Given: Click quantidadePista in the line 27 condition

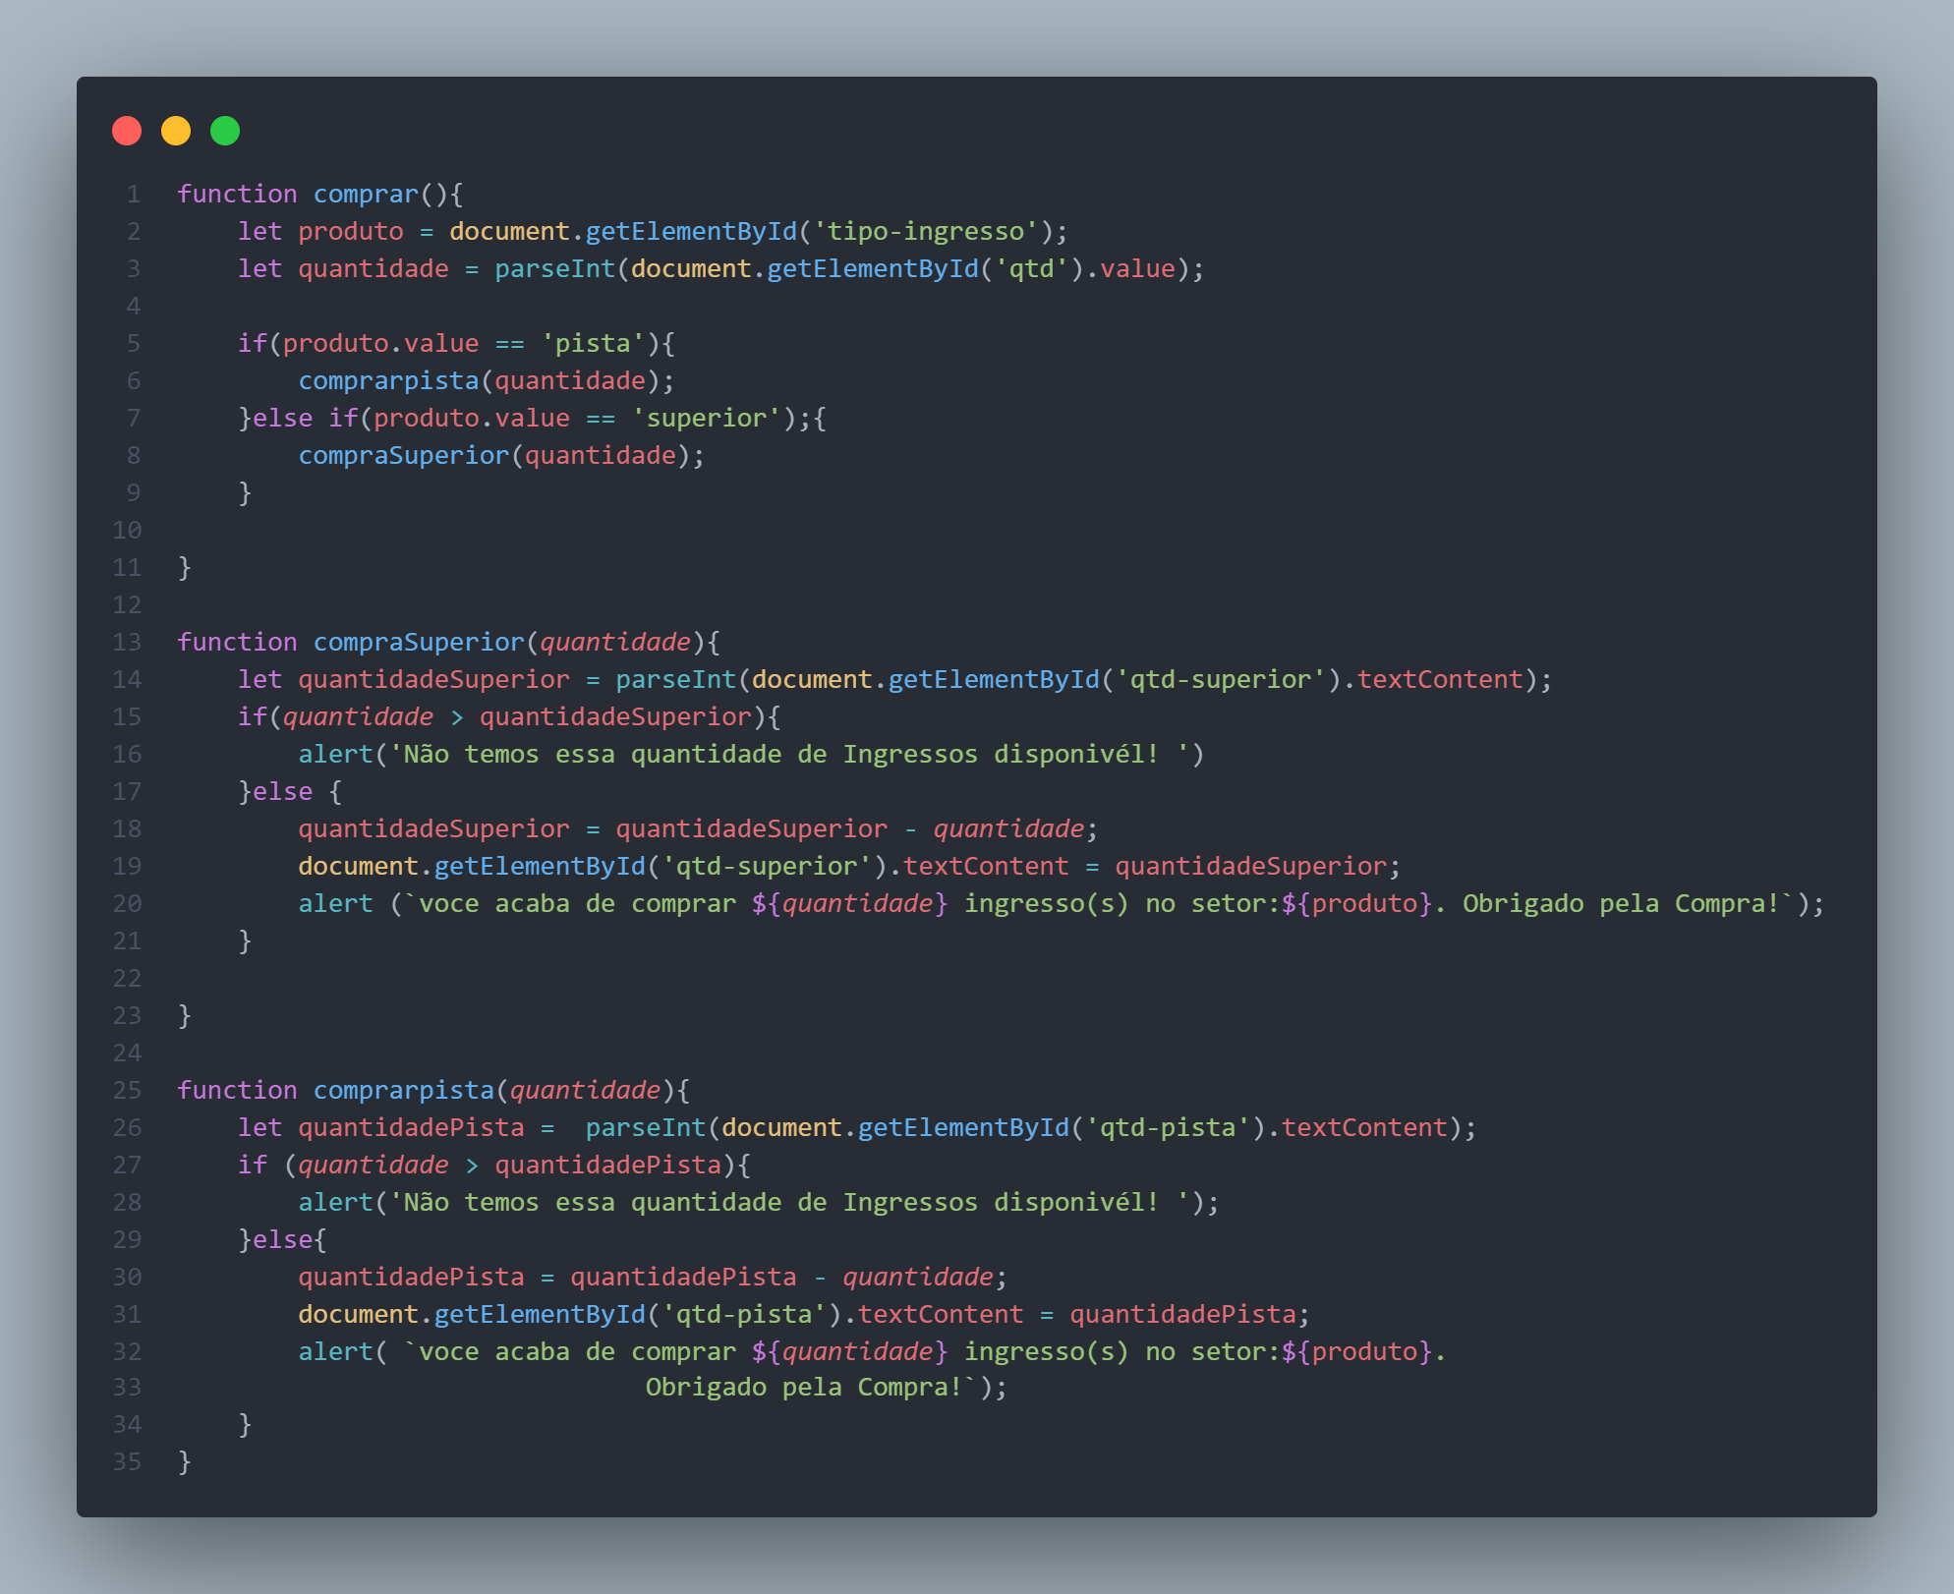Looking at the screenshot, I should pos(607,1165).
